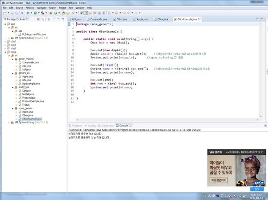Collapse the none_generic package node

[13, 108]
